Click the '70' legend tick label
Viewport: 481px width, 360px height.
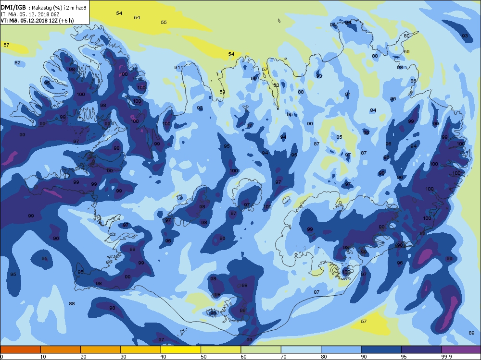pos(283,357)
